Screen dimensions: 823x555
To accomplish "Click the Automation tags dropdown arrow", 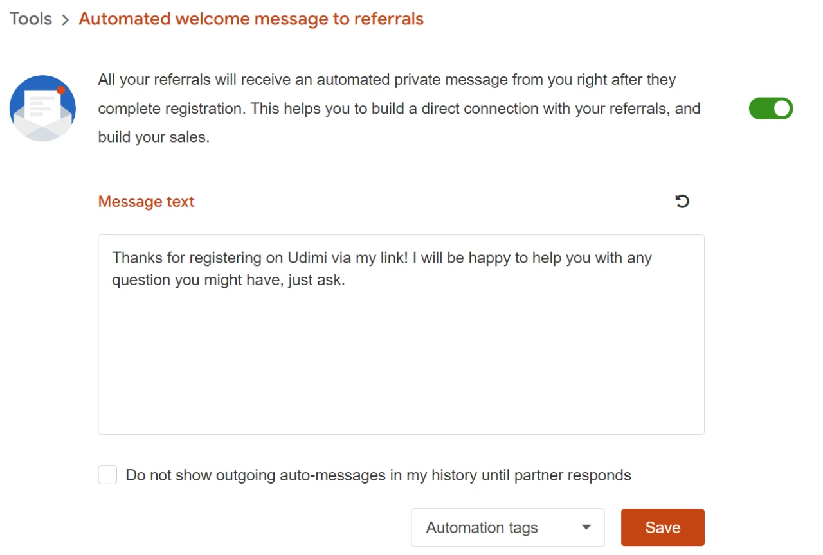I will [x=586, y=527].
